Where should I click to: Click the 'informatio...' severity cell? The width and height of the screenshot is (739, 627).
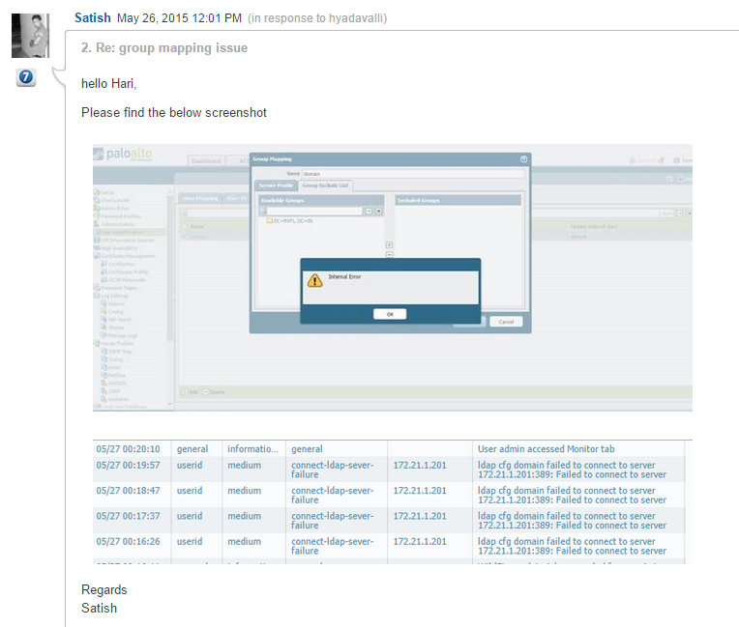point(253,449)
